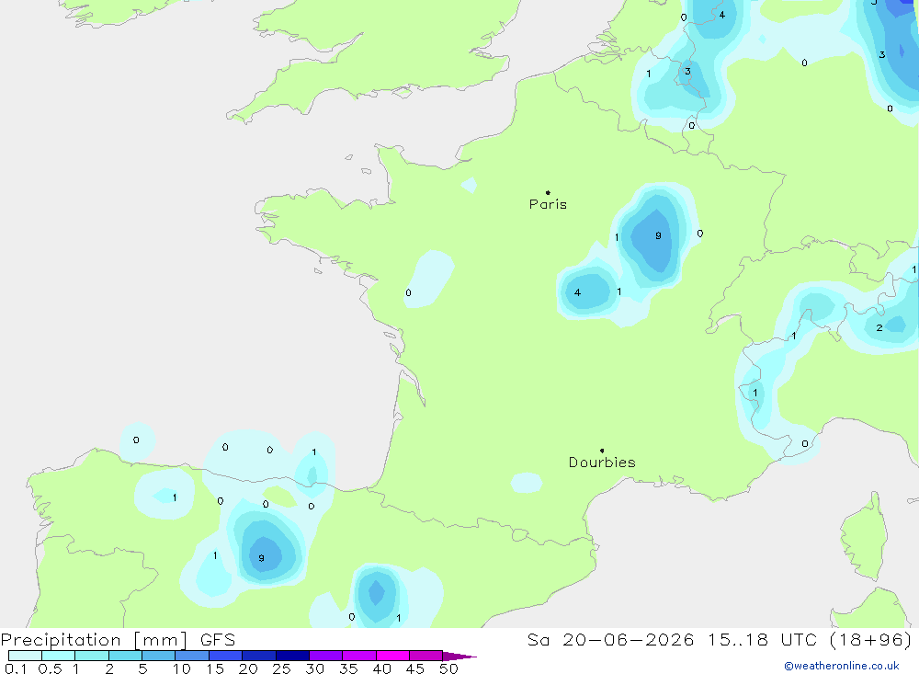The width and height of the screenshot is (919, 674).
Task: Click the '45' legend scale value
Action: [415, 668]
